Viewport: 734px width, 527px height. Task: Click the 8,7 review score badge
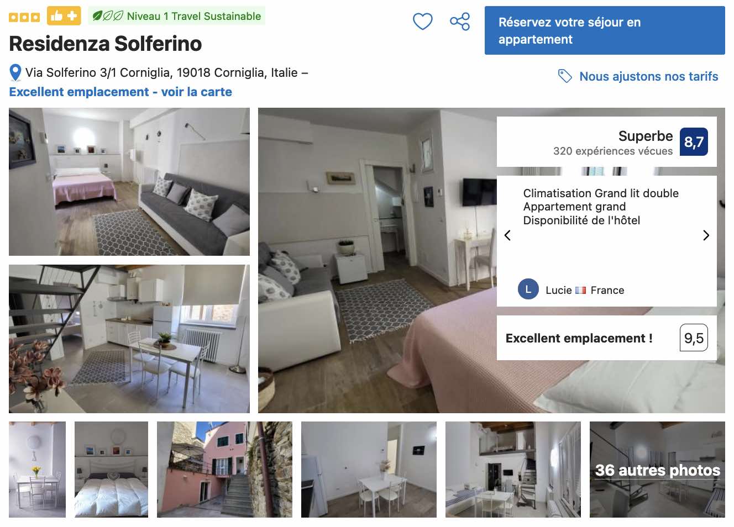click(694, 142)
